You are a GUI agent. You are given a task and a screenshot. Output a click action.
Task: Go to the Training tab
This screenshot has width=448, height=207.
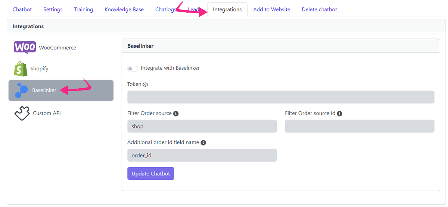pyautogui.click(x=83, y=9)
